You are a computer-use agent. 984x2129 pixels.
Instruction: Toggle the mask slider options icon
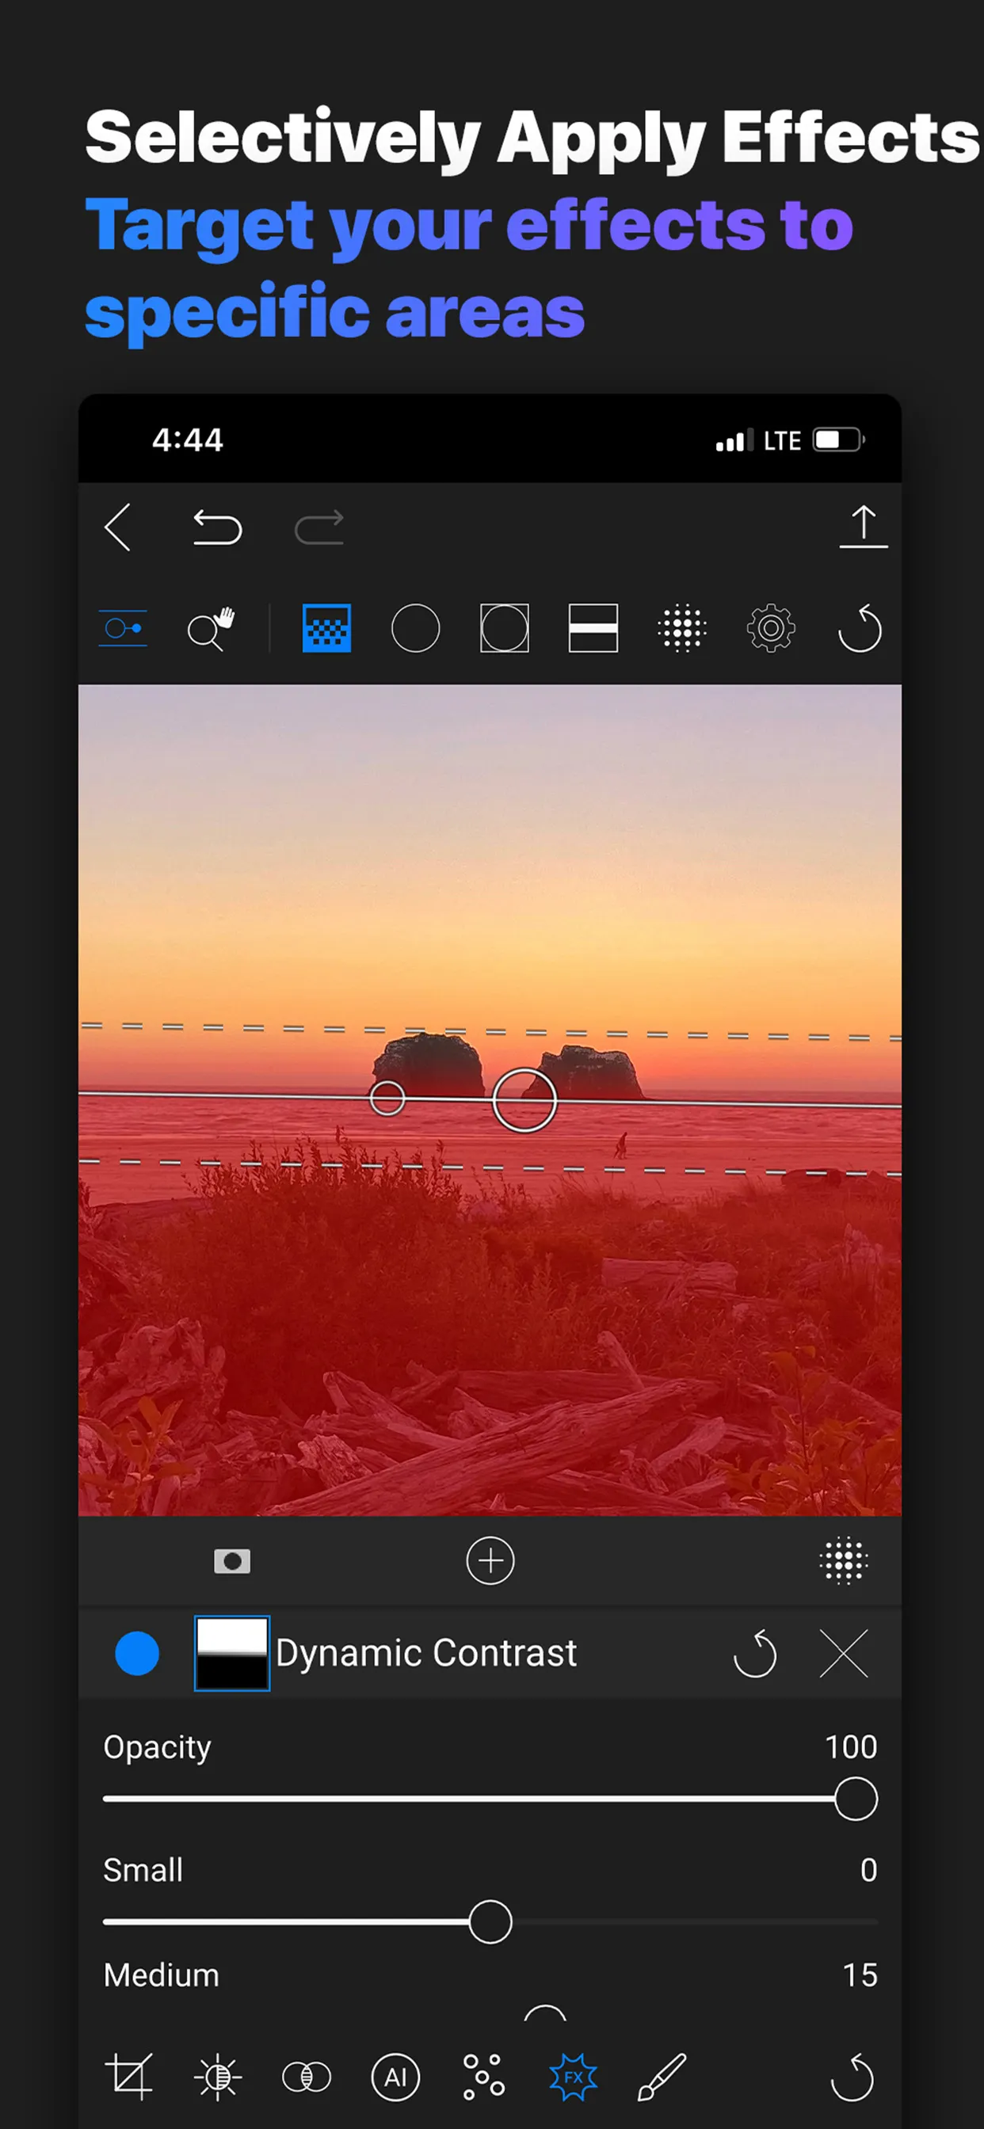click(x=122, y=628)
